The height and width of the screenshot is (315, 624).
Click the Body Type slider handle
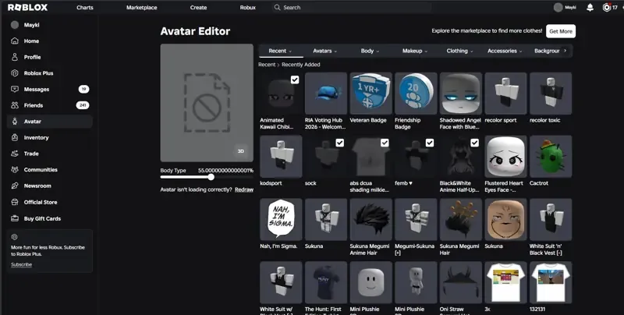pyautogui.click(x=211, y=178)
